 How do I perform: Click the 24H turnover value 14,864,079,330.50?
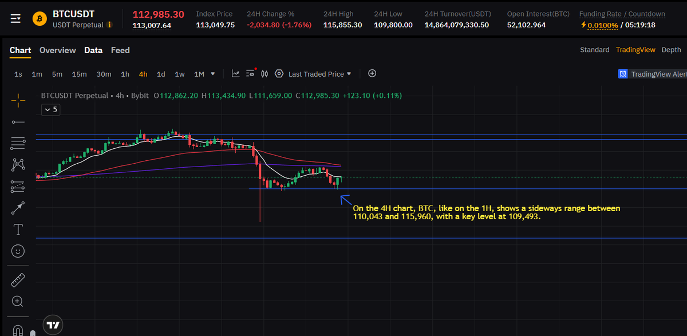(x=457, y=25)
